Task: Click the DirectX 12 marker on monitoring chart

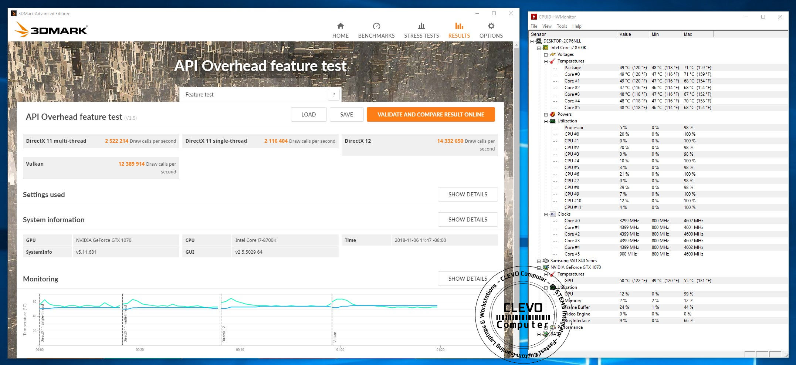Action: tap(224, 334)
